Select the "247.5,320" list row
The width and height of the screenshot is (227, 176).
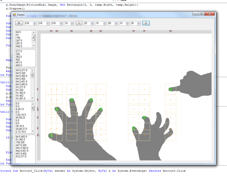[x=21, y=145]
